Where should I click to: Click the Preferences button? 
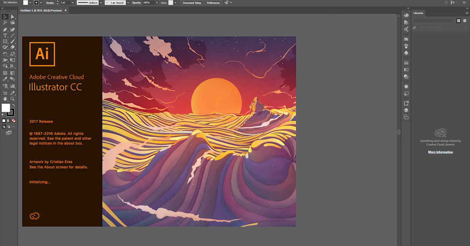click(213, 3)
